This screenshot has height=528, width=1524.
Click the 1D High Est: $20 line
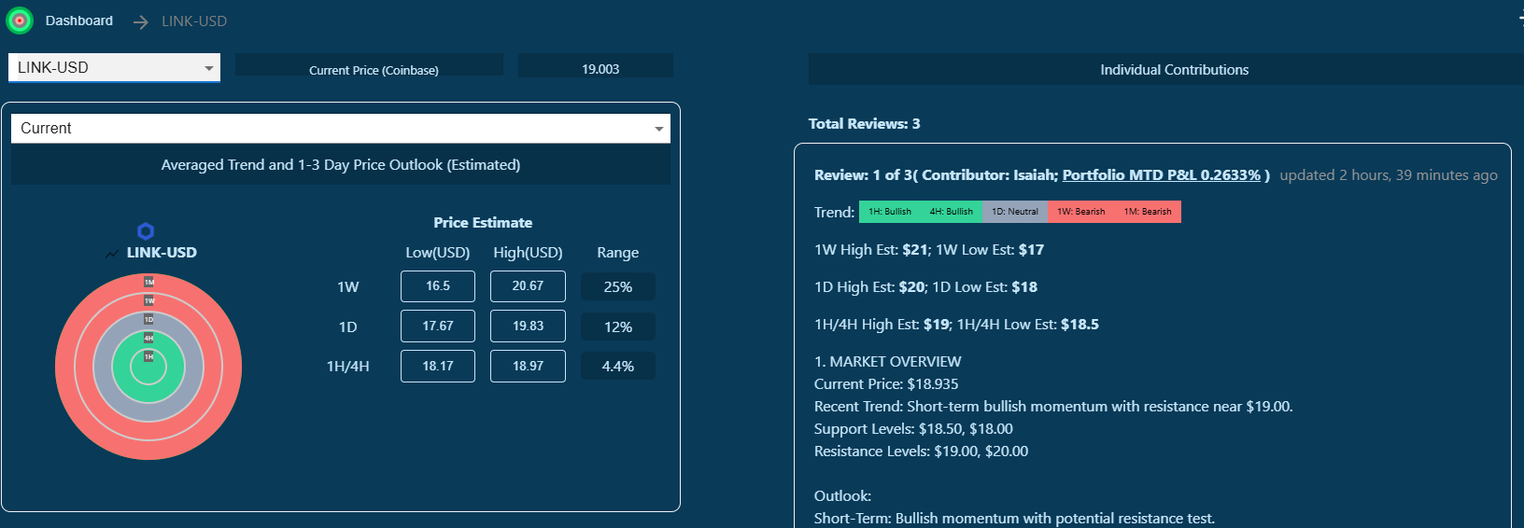926,287
